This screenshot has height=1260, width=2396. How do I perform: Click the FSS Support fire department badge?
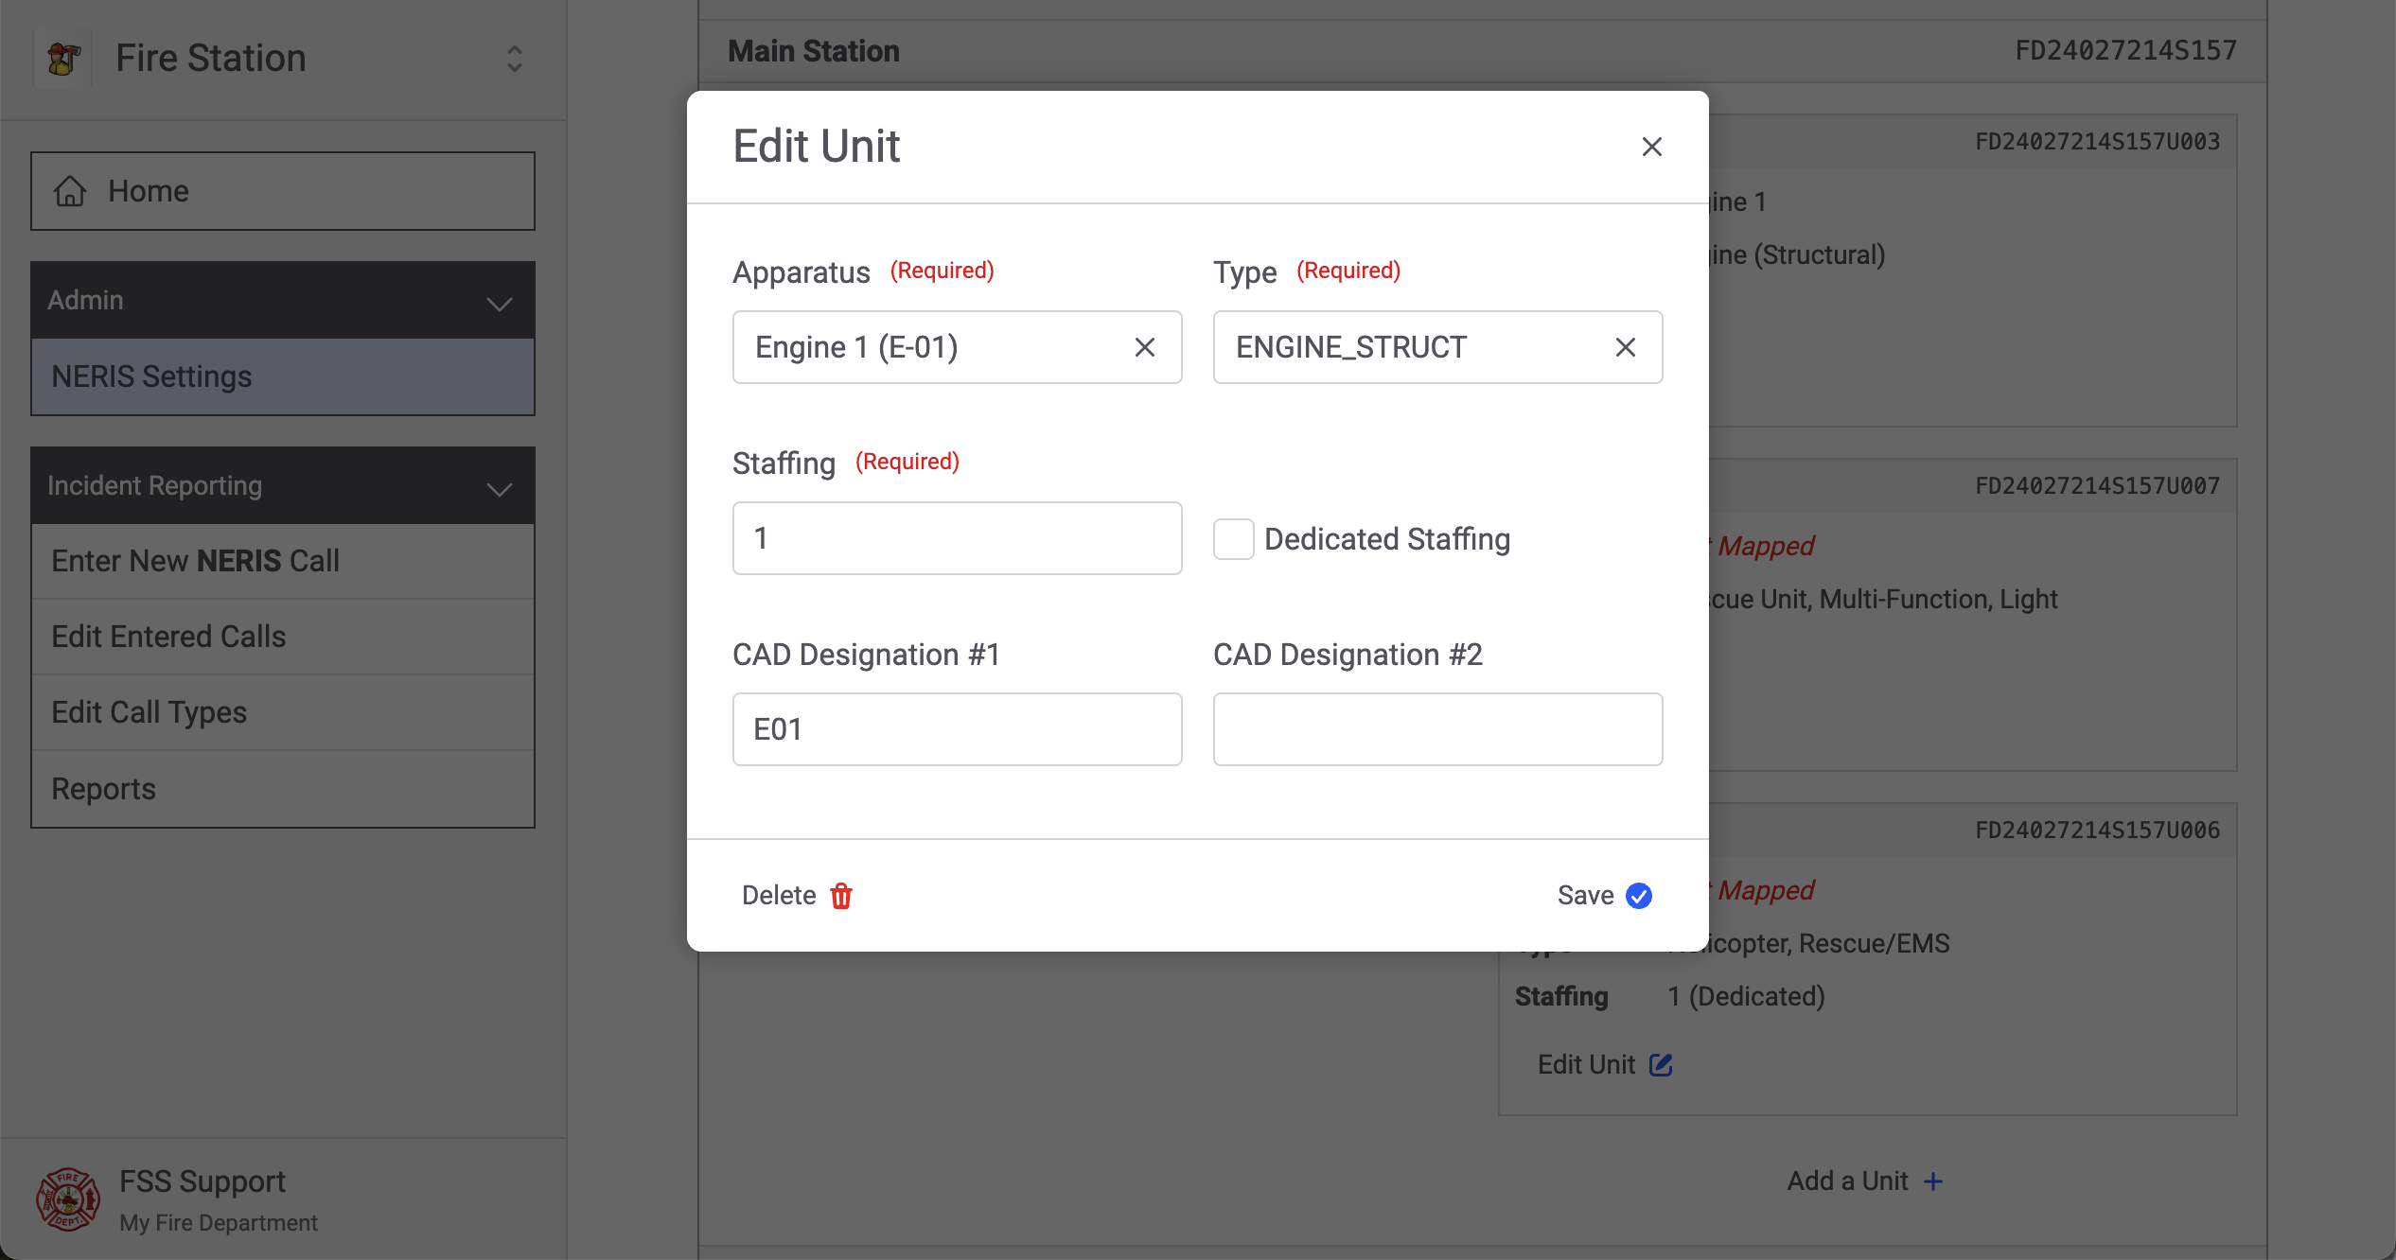pos(68,1199)
